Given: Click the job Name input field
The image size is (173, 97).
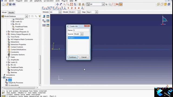Looking at the screenshot, I should click(81, 30).
